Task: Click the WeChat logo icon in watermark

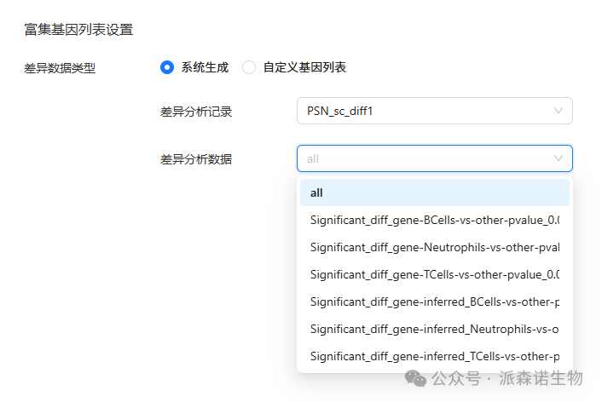Action: (x=416, y=377)
